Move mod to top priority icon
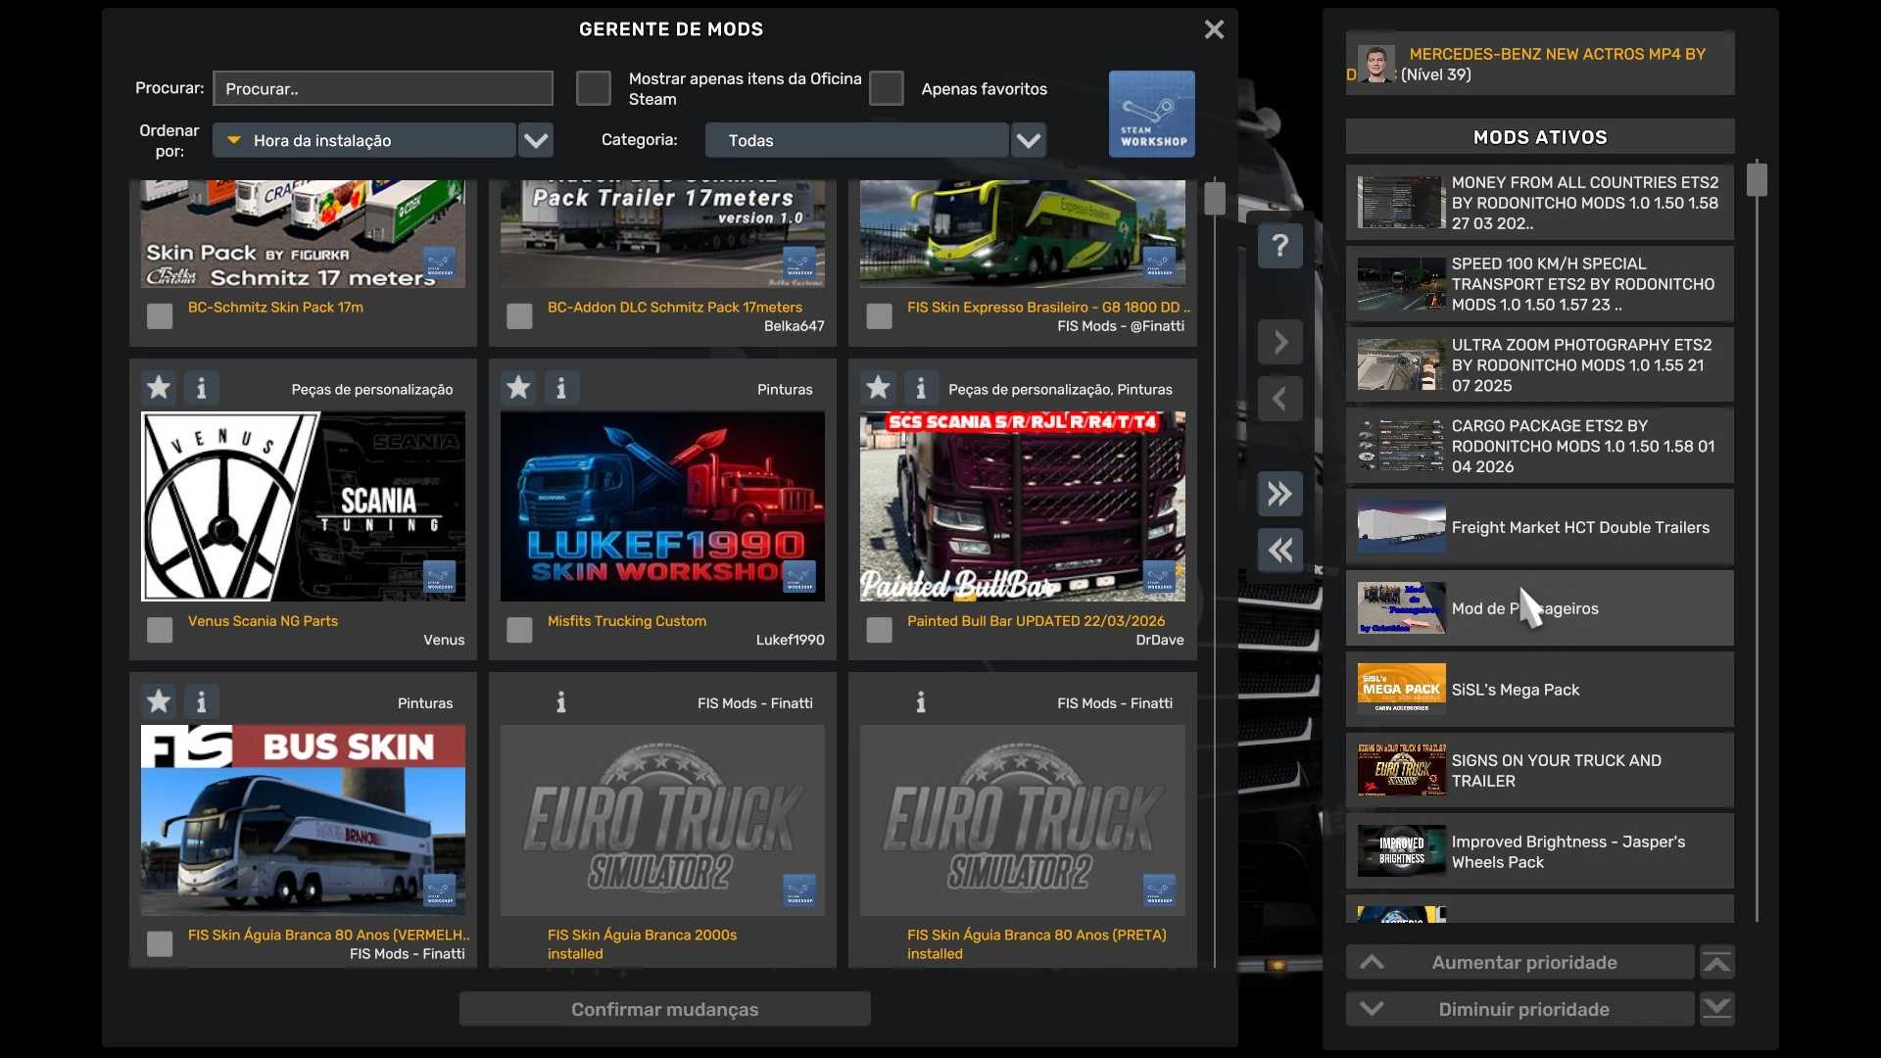This screenshot has height=1058, width=1881. coord(1717,962)
